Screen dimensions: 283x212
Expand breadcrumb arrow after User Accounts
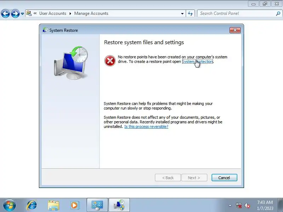(70, 13)
